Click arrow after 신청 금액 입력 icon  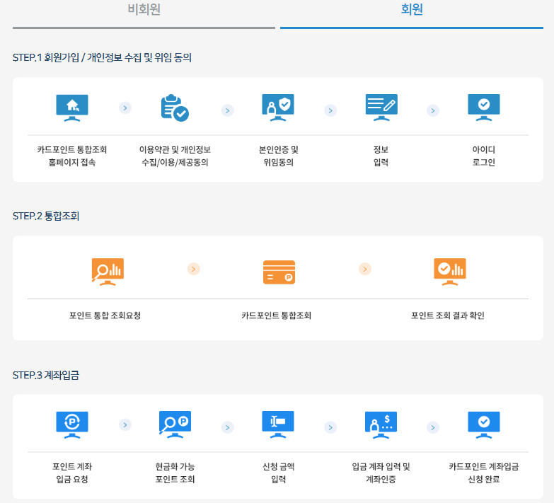tap(330, 427)
